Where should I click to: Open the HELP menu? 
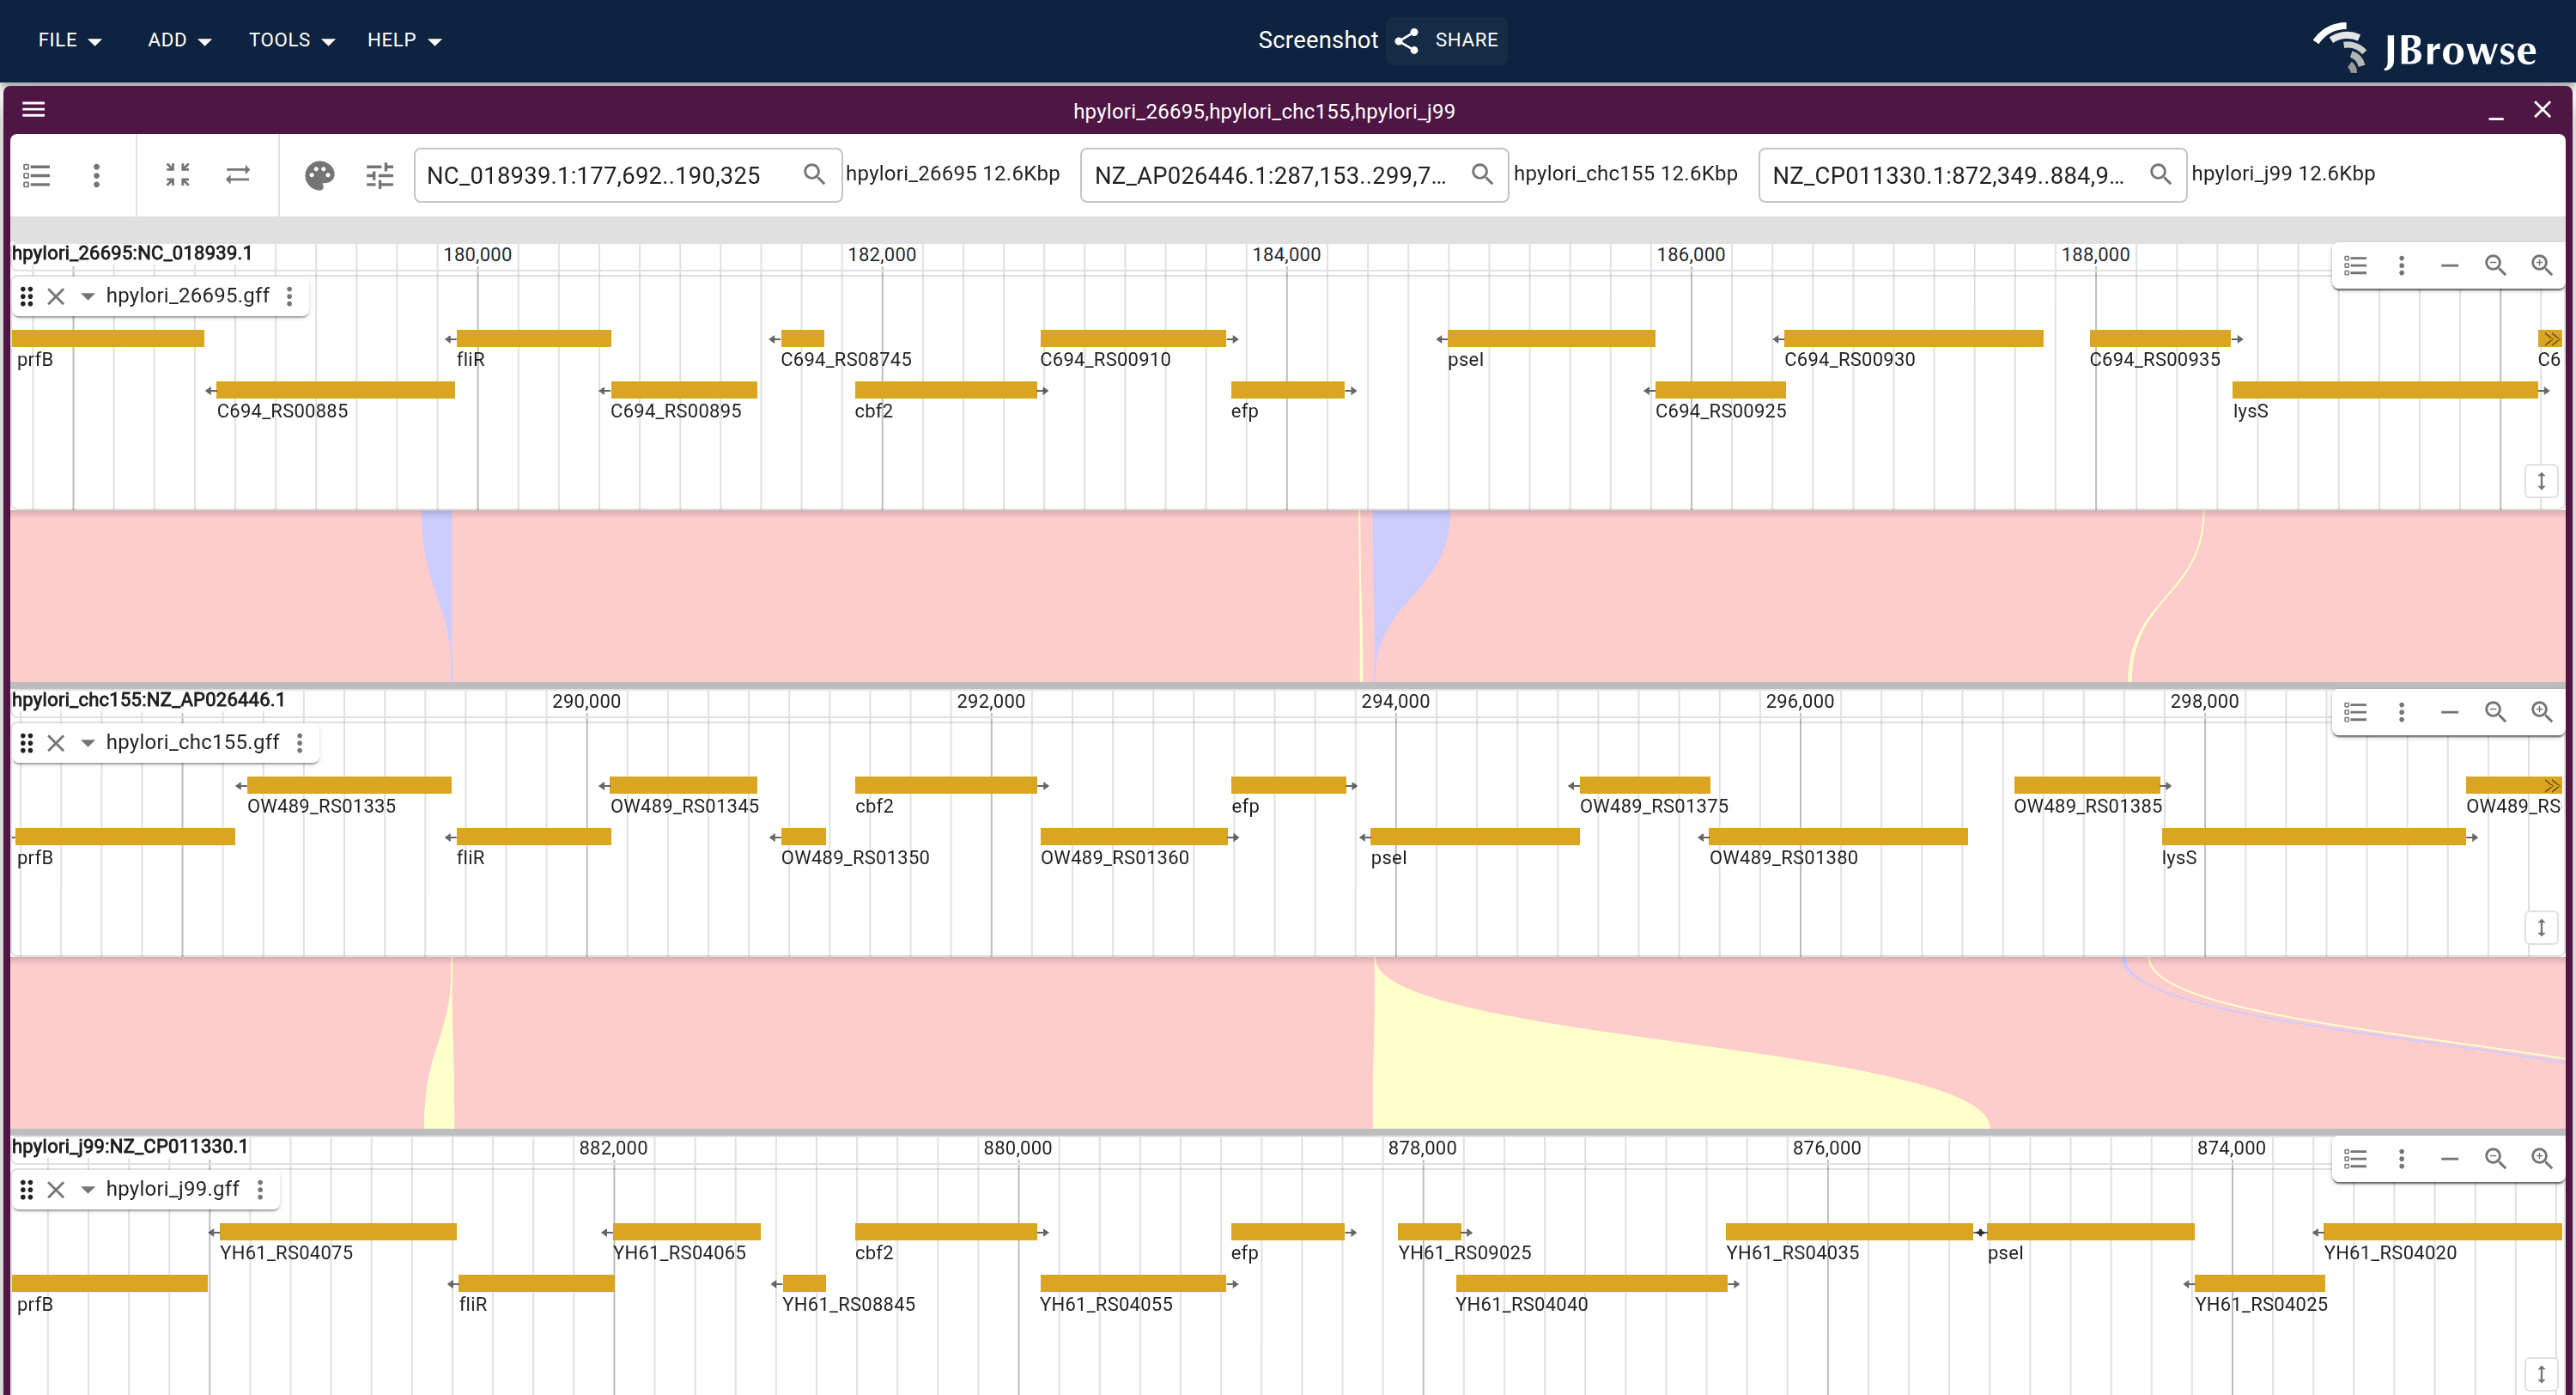point(404,40)
